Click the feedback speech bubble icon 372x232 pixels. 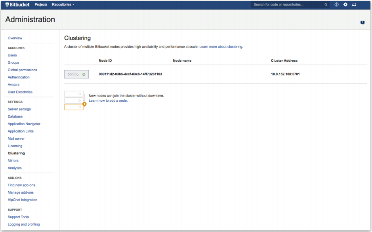pyautogui.click(x=362, y=23)
